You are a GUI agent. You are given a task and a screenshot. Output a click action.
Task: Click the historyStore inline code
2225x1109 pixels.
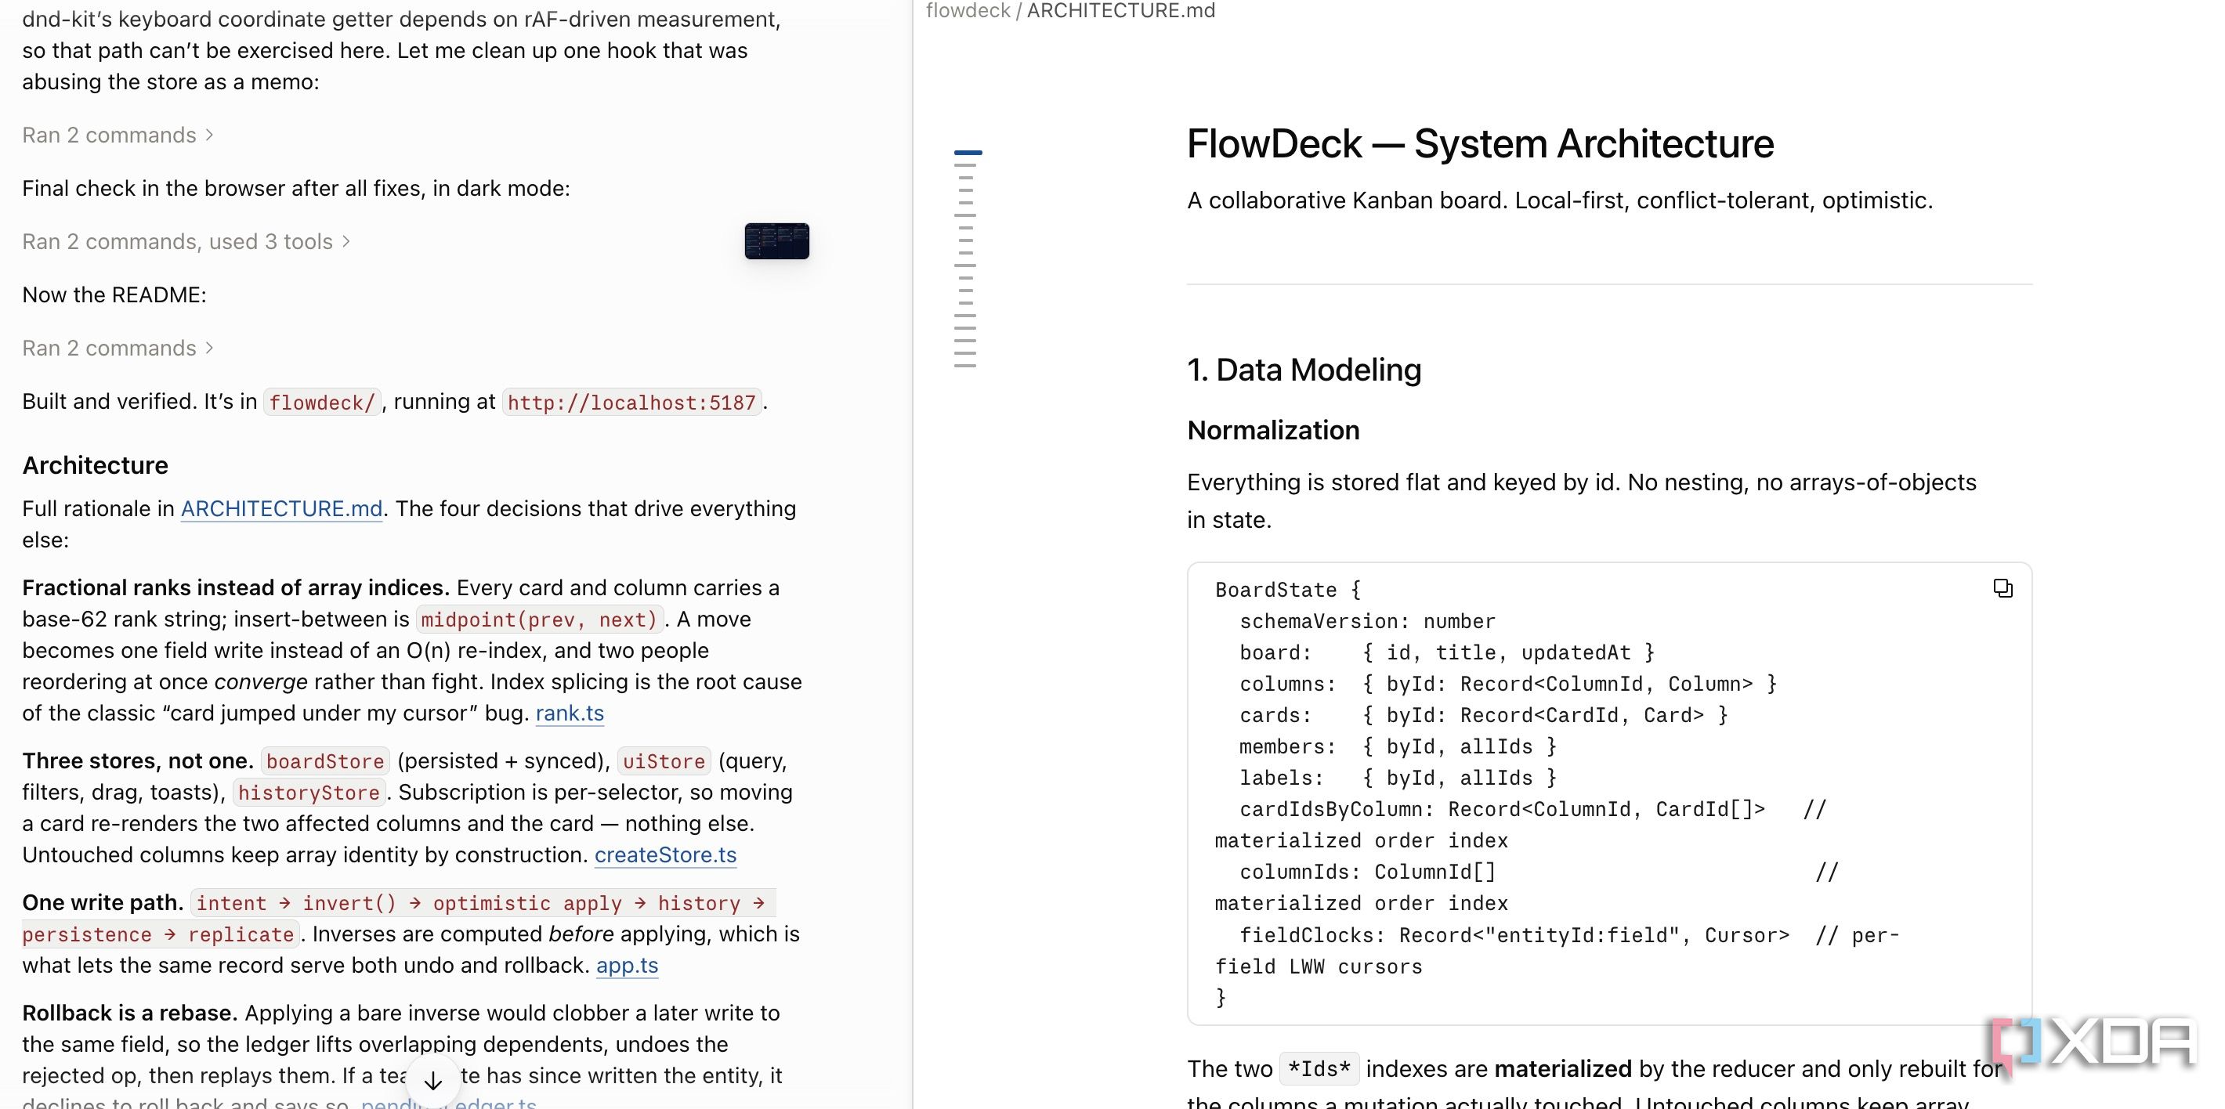coord(309,793)
